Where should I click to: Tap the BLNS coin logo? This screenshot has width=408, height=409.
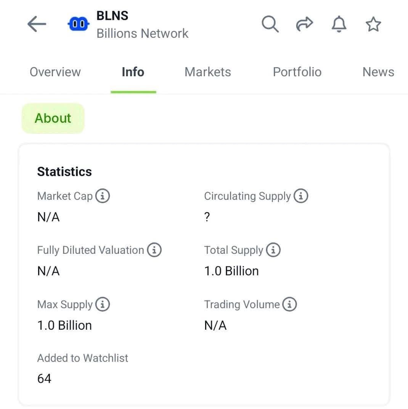click(x=78, y=24)
